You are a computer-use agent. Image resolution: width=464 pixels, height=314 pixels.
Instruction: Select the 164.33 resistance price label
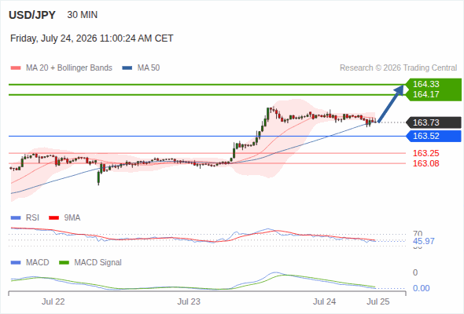(425, 84)
